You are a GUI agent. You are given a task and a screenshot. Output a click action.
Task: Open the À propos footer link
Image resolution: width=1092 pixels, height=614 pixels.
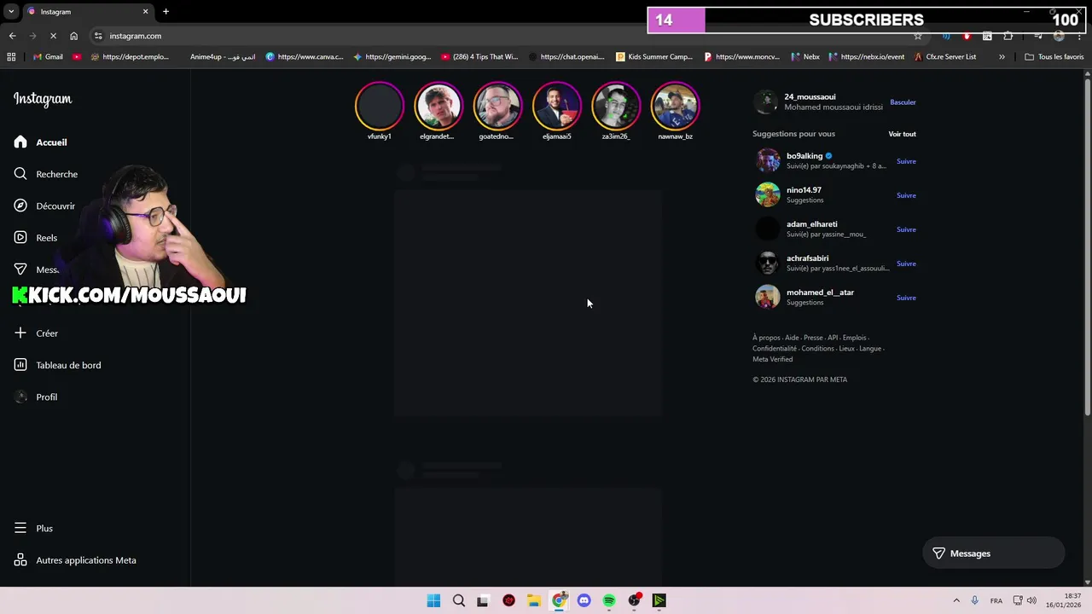[x=766, y=338]
